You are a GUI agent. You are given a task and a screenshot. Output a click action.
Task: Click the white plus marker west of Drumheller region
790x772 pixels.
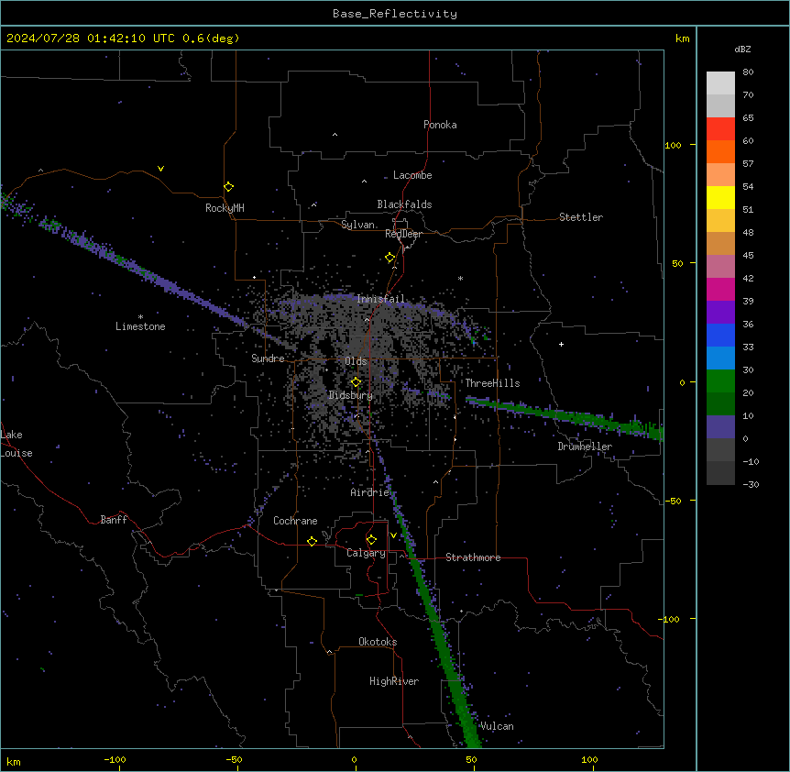pyautogui.click(x=561, y=344)
